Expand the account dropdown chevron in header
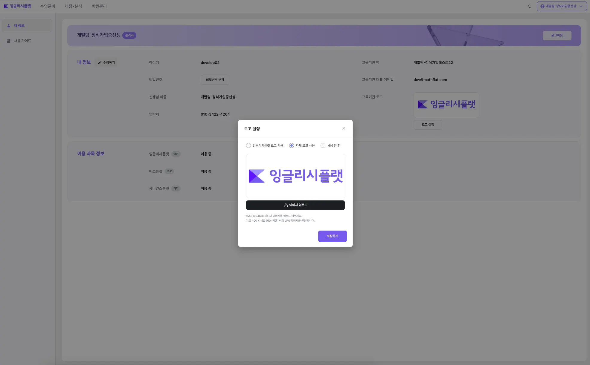This screenshot has width=590, height=365. tap(581, 6)
